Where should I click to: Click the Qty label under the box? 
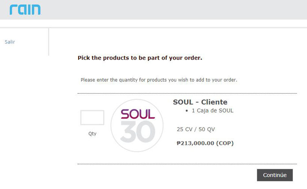tap(92, 133)
